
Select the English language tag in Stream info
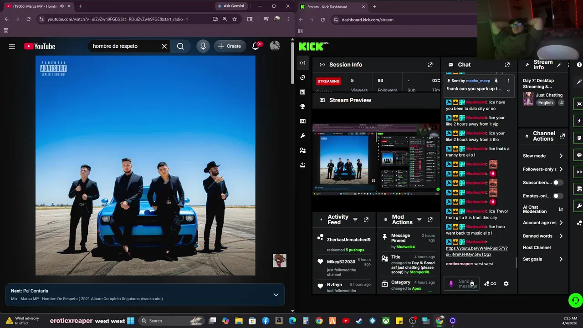(x=545, y=103)
